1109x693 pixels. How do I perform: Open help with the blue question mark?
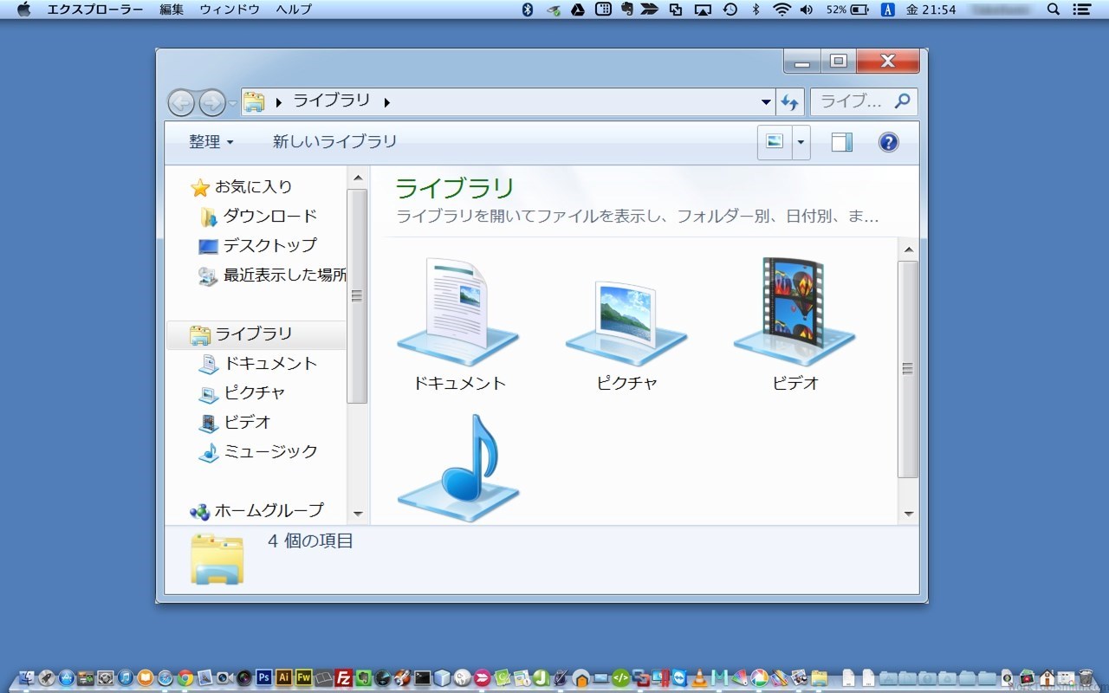click(888, 142)
